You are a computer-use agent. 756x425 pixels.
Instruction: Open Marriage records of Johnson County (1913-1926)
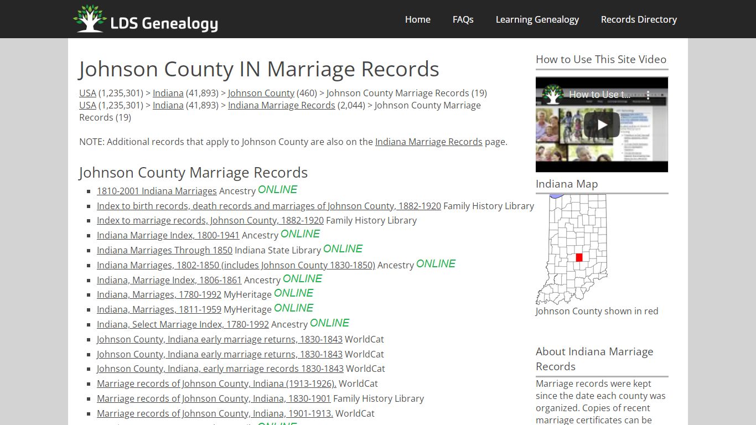216,383
